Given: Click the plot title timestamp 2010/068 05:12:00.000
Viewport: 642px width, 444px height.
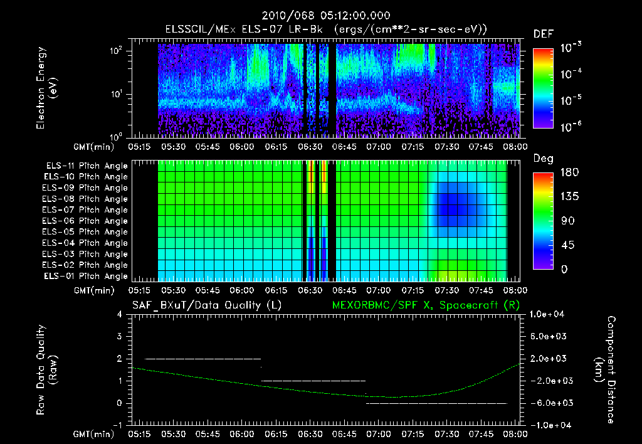Looking at the screenshot, I should (x=326, y=16).
